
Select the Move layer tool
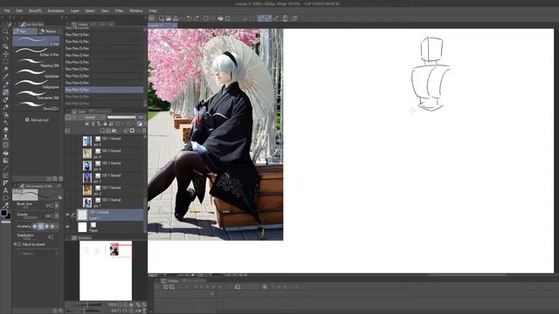point(5,54)
